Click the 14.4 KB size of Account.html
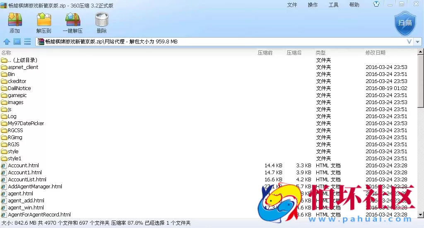Image resolution: width=424 pixels, height=228 pixels. click(x=273, y=165)
